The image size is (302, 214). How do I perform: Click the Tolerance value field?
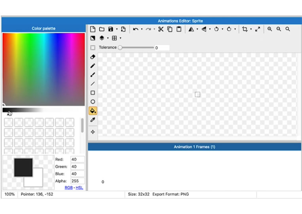click(x=162, y=48)
